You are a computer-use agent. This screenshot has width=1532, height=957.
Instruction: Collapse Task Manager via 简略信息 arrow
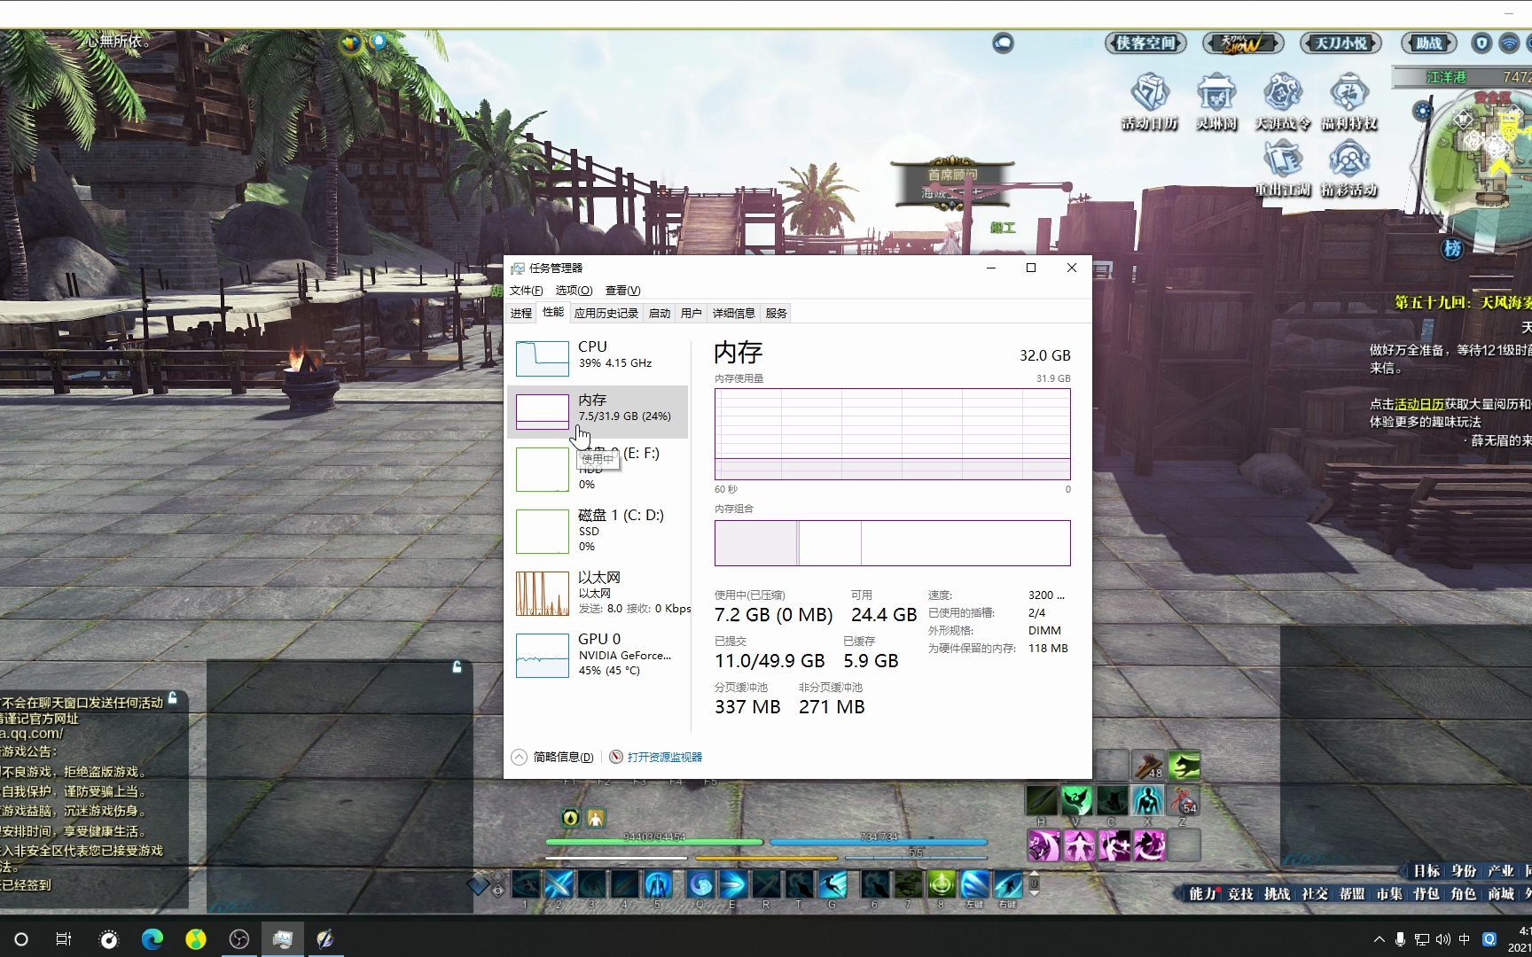click(x=519, y=757)
